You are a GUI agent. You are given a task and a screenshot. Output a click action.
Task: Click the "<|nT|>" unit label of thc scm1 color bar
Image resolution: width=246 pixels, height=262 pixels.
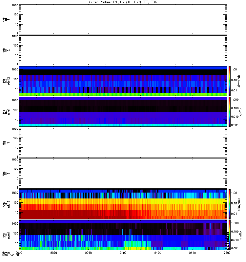click(241, 235)
